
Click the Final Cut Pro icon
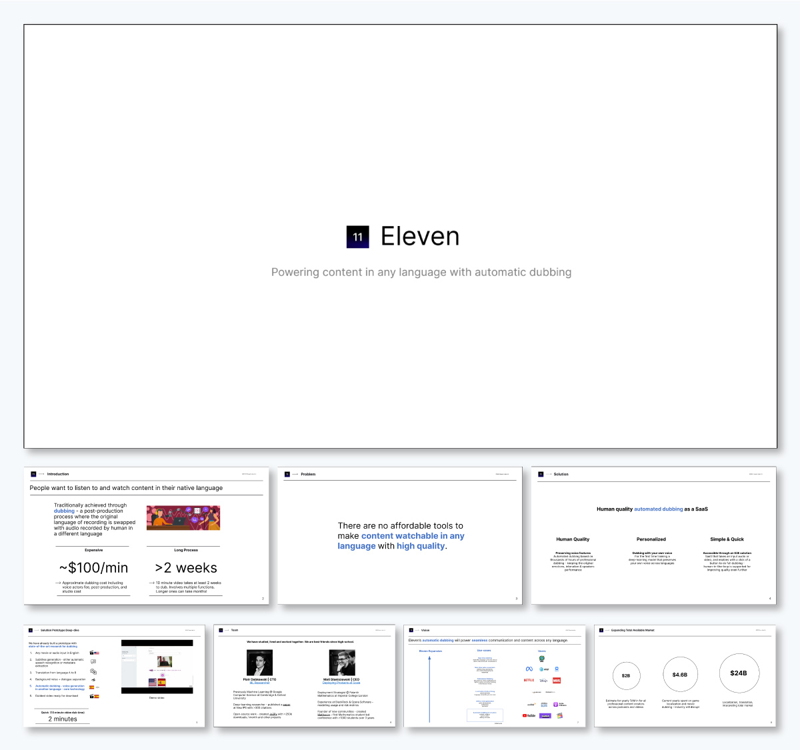click(560, 716)
